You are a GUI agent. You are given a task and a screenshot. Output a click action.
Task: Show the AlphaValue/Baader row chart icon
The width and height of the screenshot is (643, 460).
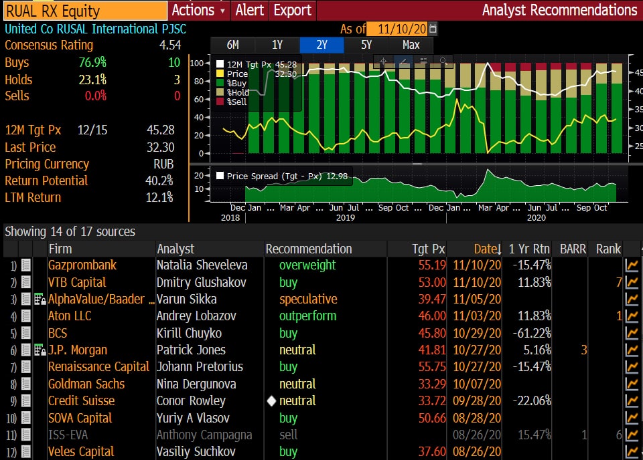coord(632,299)
